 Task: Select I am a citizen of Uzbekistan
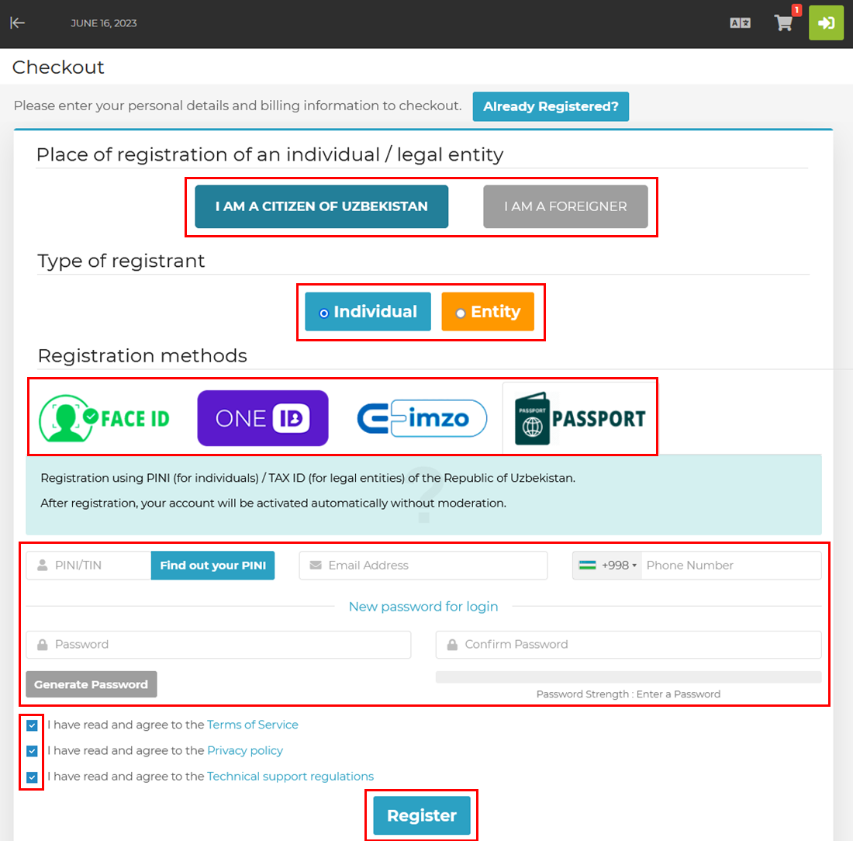322,206
